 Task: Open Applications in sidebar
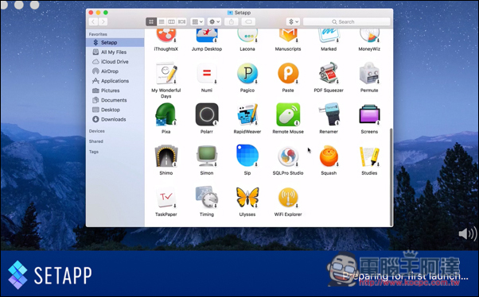click(115, 81)
